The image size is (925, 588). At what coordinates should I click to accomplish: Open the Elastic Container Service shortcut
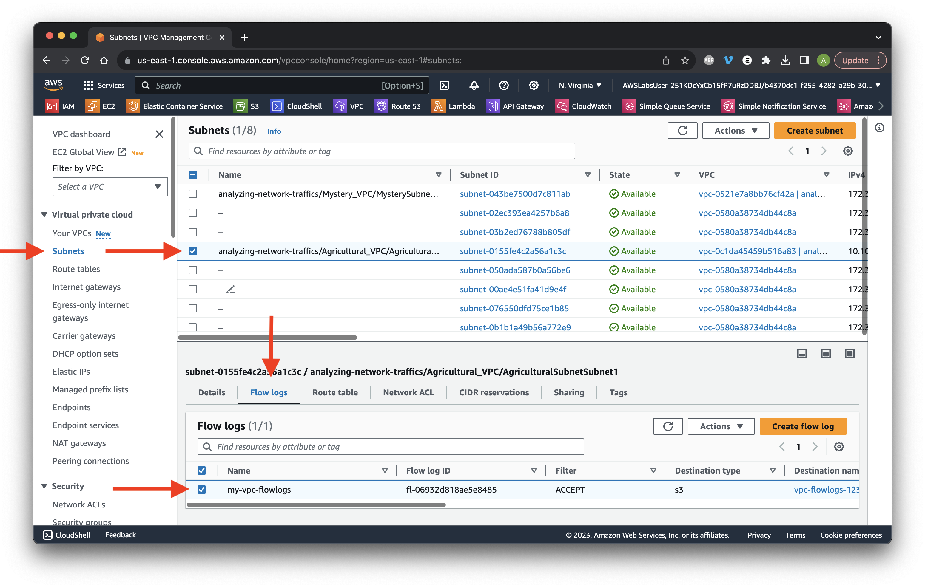[x=174, y=106]
